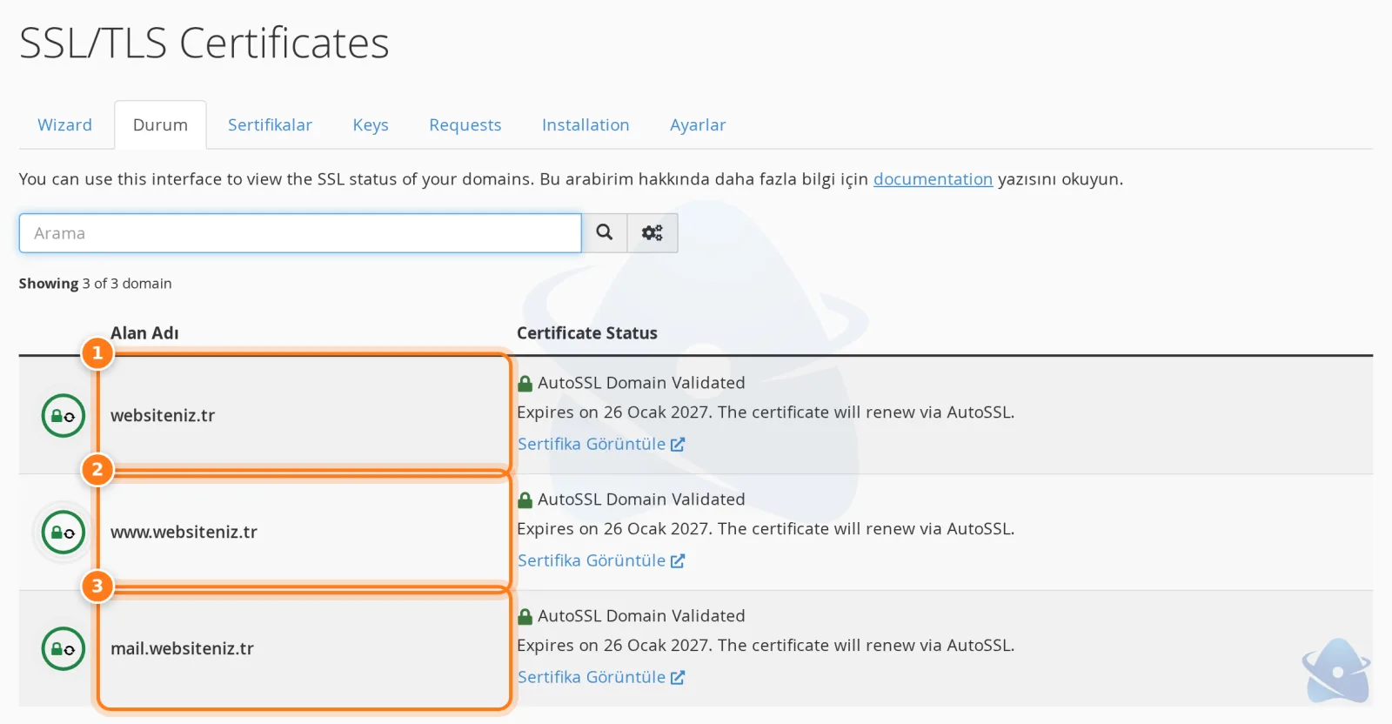Viewport: 1392px width, 724px height.
Task: Click AutoSSL status icon for mail.websiteniz.tr
Action: click(x=64, y=649)
